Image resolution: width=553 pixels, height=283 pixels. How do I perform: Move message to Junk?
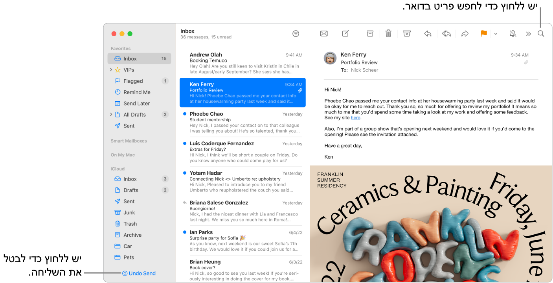[x=407, y=34]
